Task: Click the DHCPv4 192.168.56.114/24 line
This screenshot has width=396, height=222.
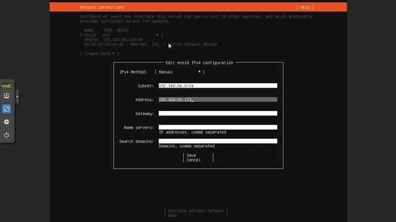Action: pyautogui.click(x=113, y=39)
